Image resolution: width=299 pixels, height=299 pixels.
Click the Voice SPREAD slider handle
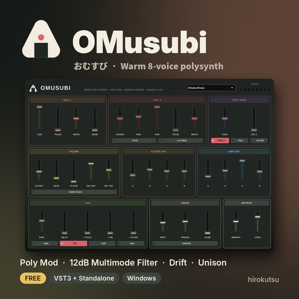tap(185, 222)
